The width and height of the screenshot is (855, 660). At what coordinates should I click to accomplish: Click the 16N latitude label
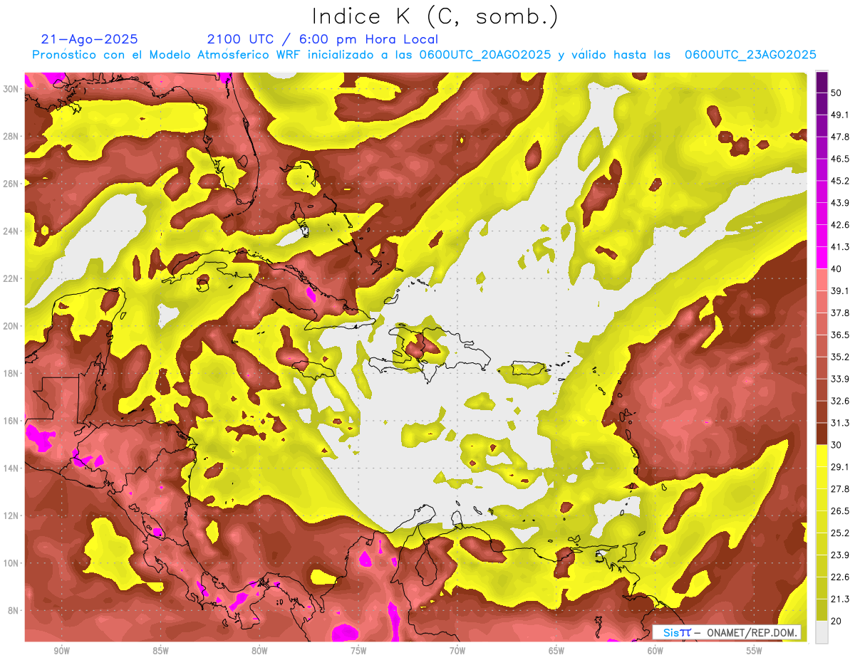pyautogui.click(x=11, y=421)
